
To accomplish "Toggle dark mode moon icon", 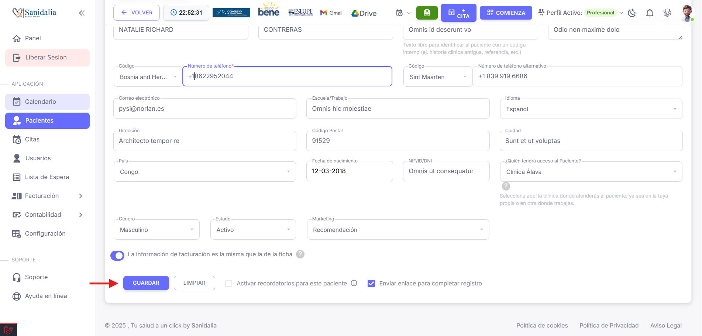I will (632, 13).
